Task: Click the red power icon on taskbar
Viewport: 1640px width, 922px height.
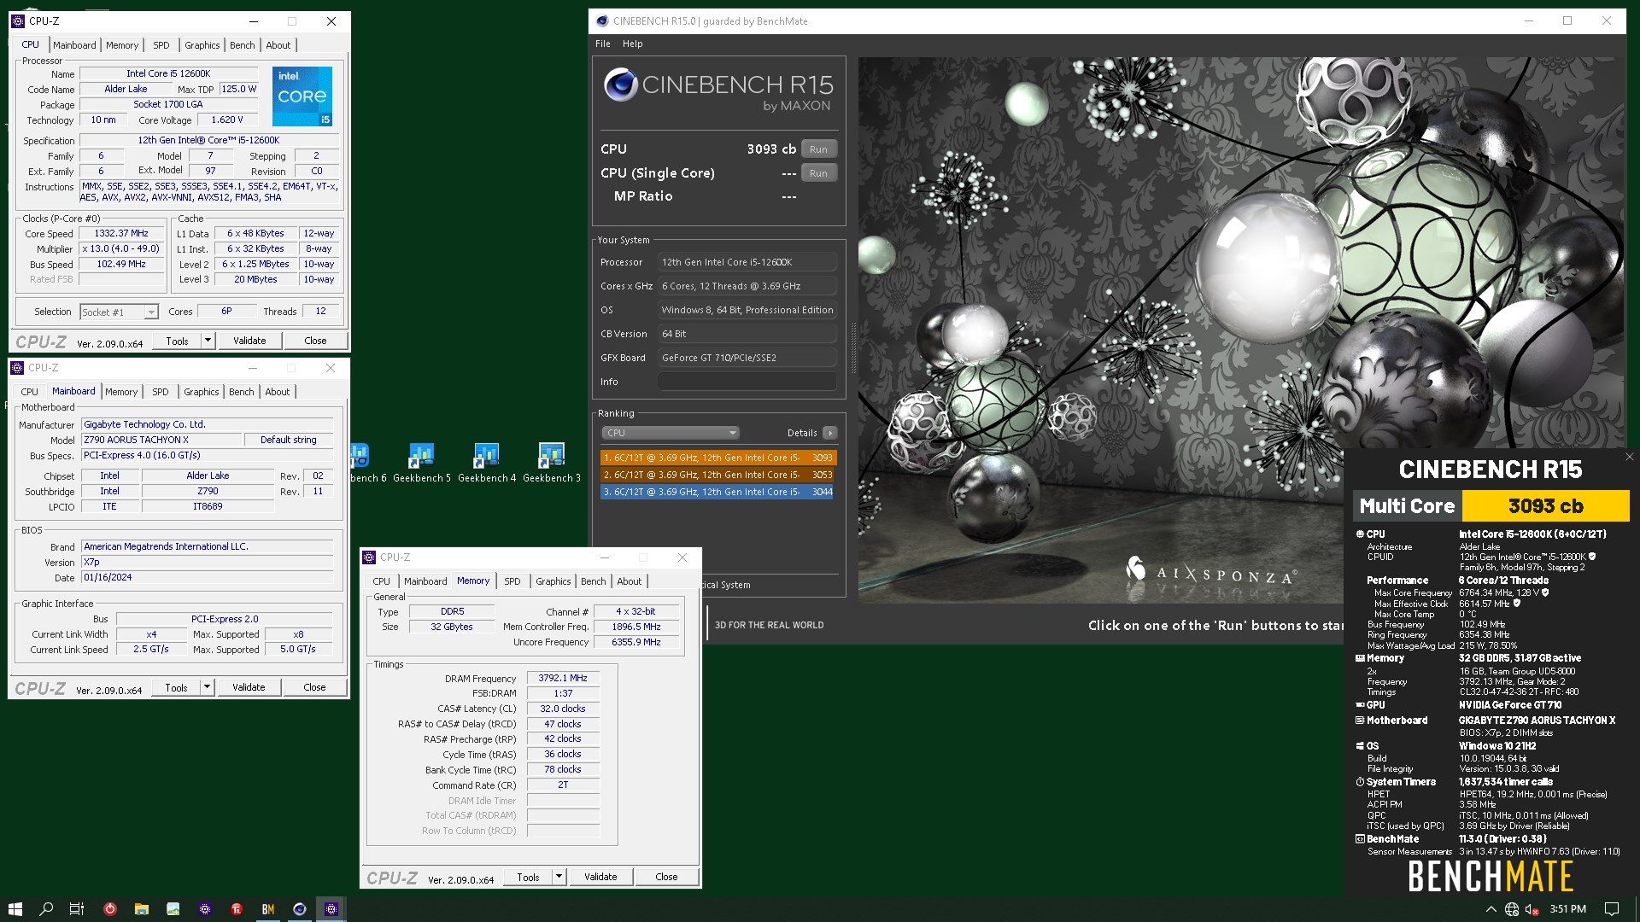Action: [x=109, y=909]
